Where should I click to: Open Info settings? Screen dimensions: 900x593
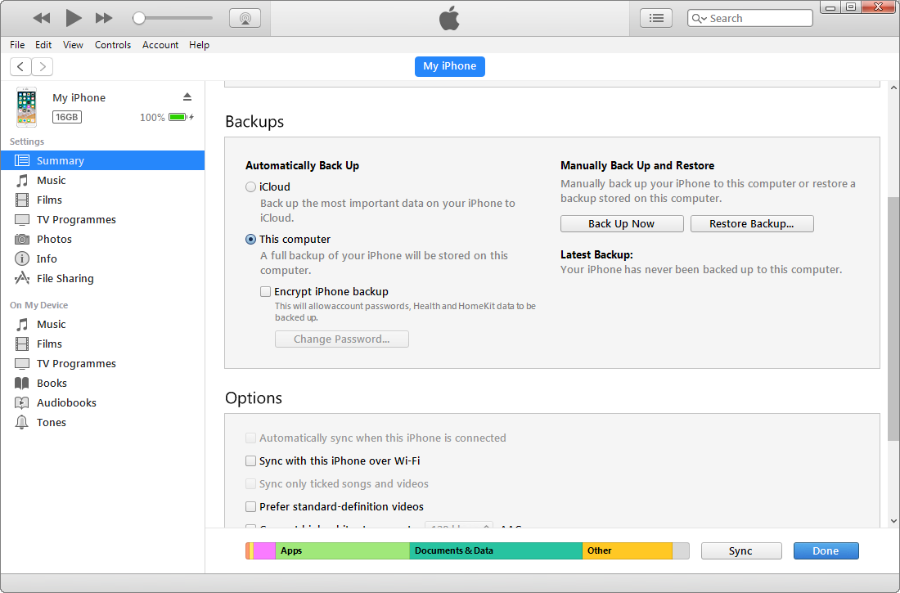103,258
